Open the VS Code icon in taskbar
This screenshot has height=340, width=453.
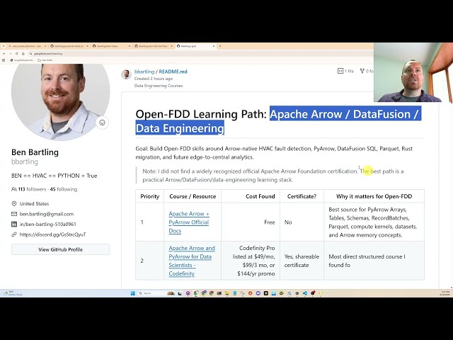pos(305,293)
